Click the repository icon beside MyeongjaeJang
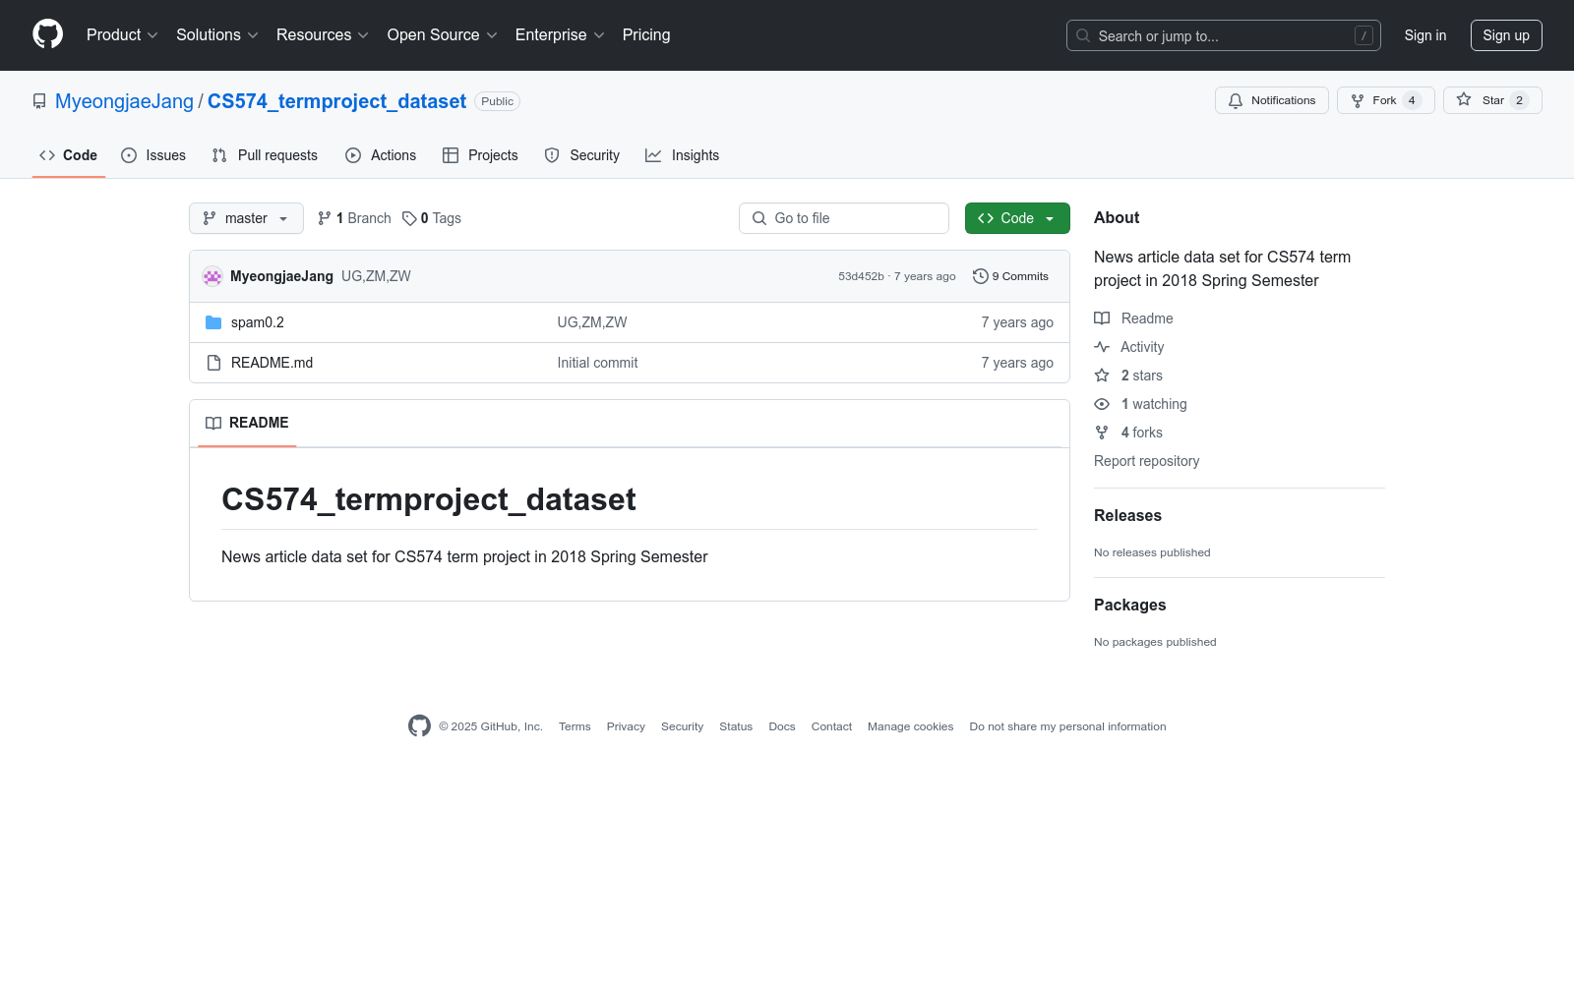This screenshot has height=983, width=1574. [39, 101]
